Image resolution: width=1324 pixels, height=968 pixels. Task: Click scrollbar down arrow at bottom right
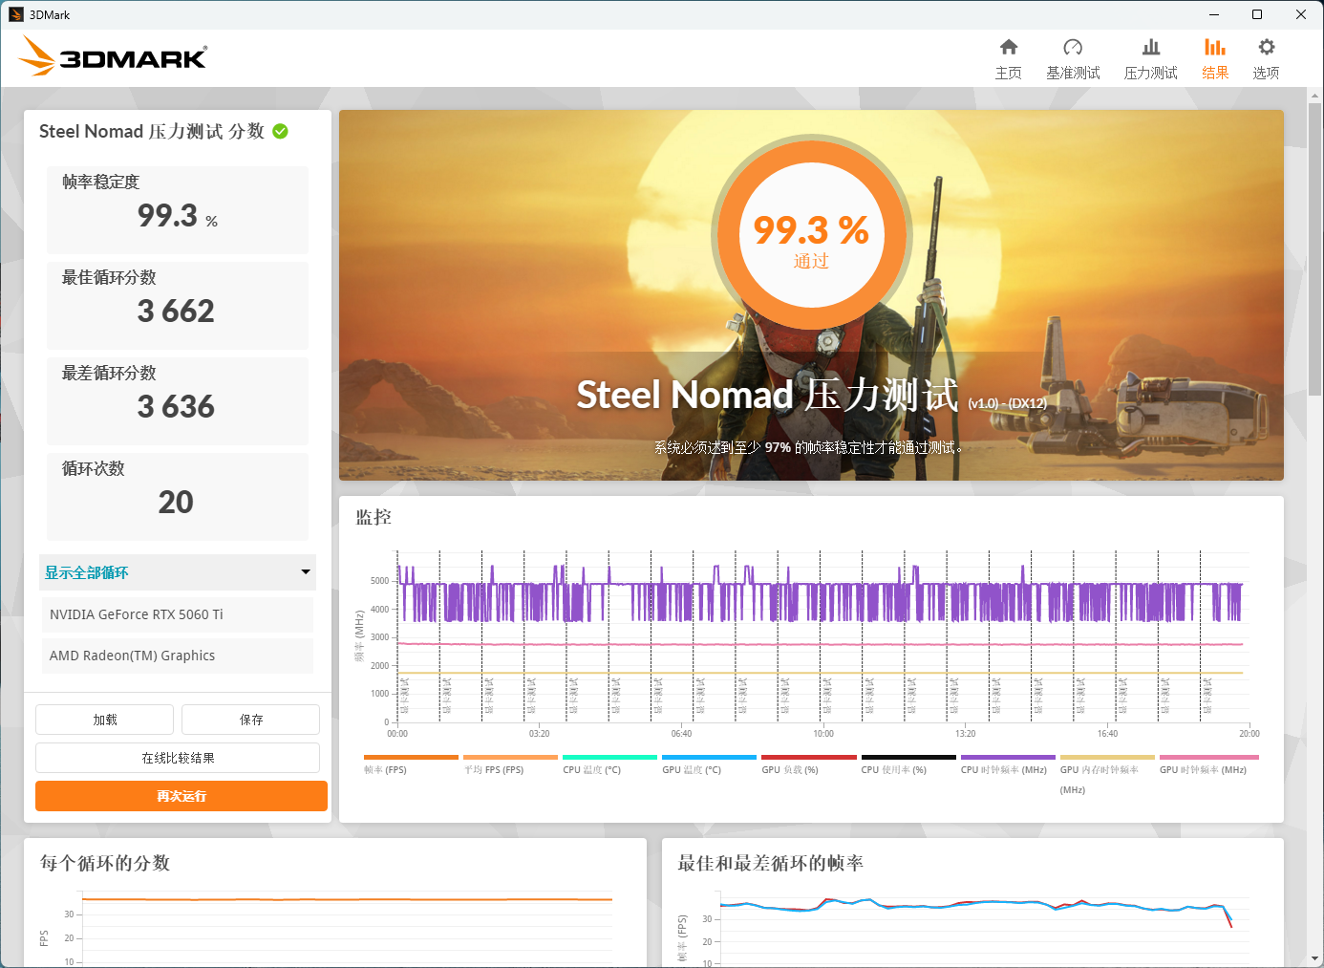point(1314,958)
